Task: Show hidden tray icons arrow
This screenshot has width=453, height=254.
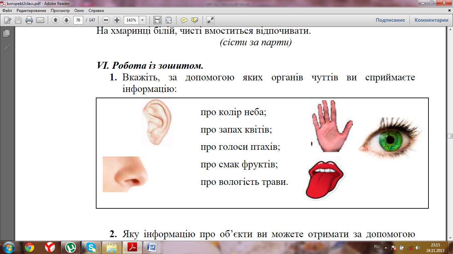Action: pos(385,247)
